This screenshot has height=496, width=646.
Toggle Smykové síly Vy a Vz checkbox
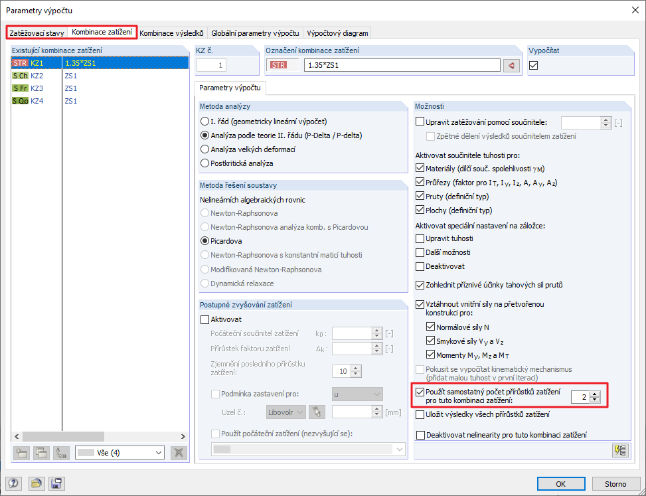(x=430, y=341)
